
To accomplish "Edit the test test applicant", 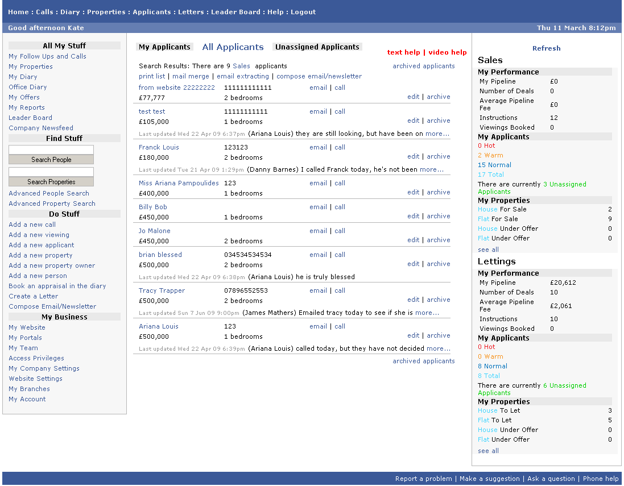I will [413, 121].
